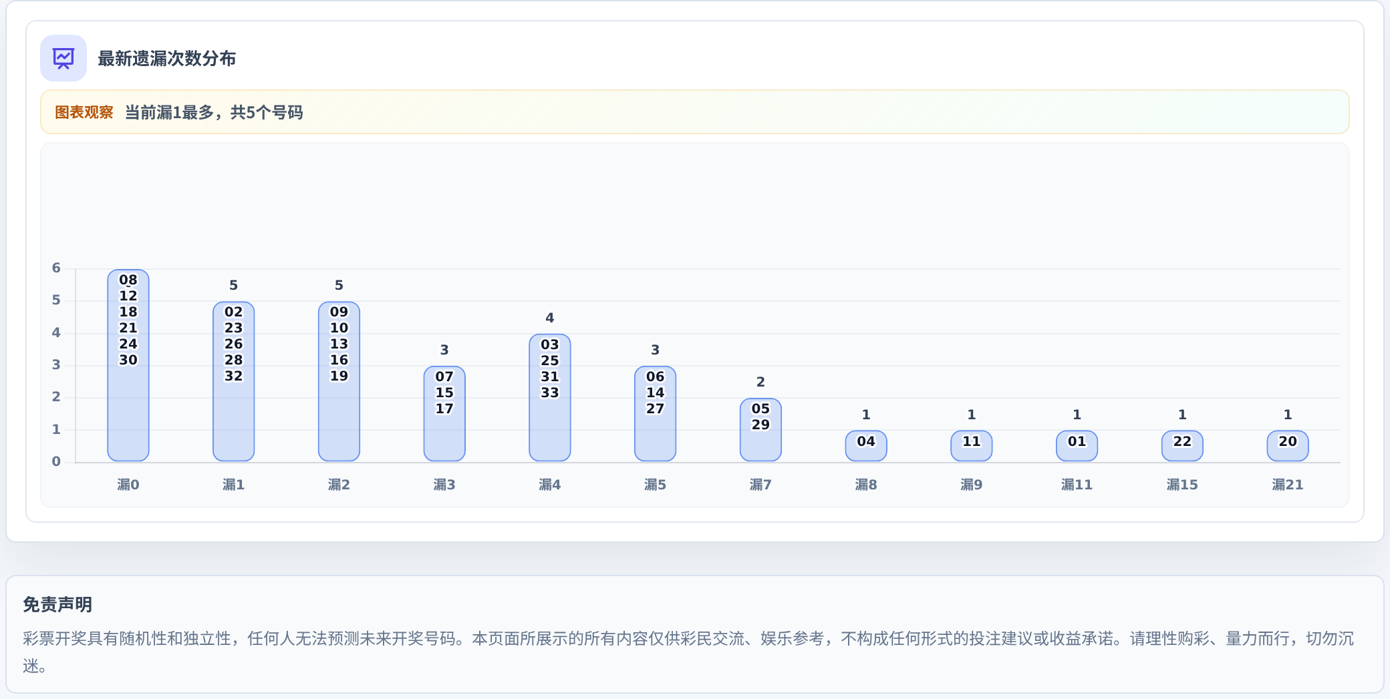Click the x-axis label 漏21
1390x699 pixels.
[1288, 485]
